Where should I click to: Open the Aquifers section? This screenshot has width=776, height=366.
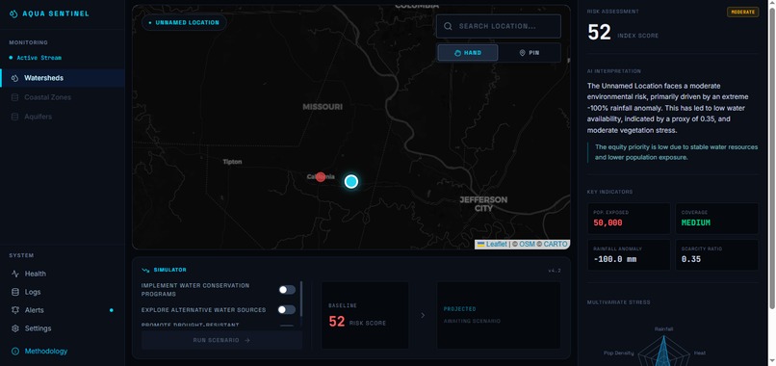(x=63, y=117)
